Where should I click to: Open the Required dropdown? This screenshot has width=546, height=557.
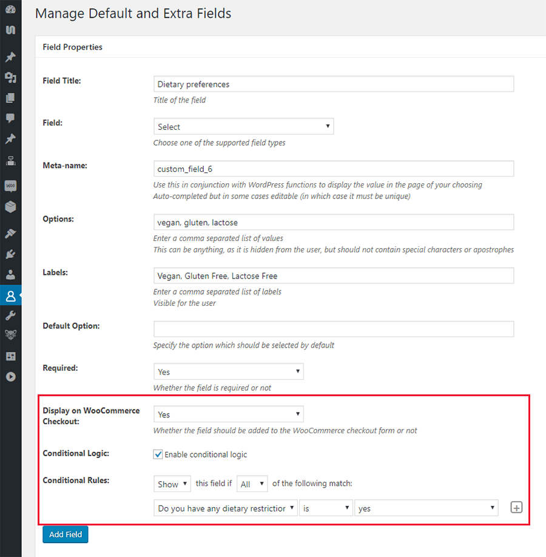click(228, 371)
